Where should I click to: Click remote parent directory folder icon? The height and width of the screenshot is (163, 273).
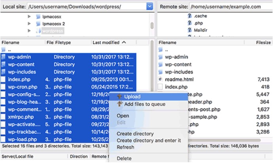(x=160, y=49)
